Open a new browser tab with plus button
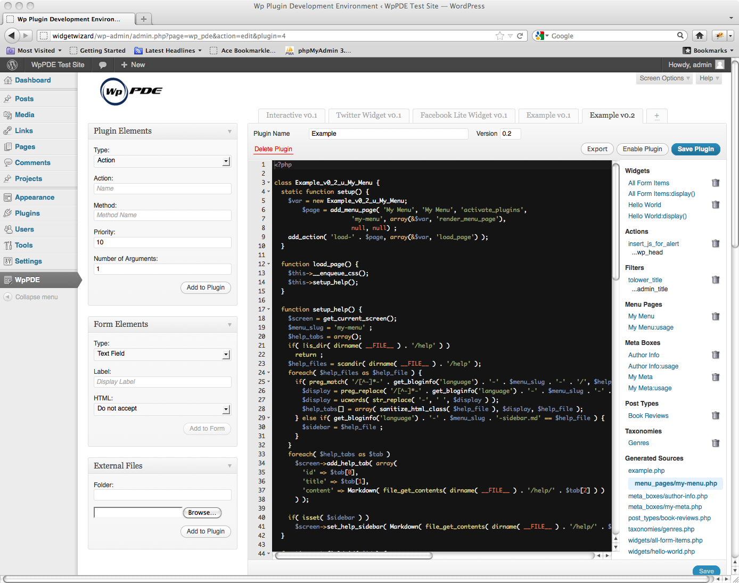The height and width of the screenshot is (583, 739). [143, 19]
